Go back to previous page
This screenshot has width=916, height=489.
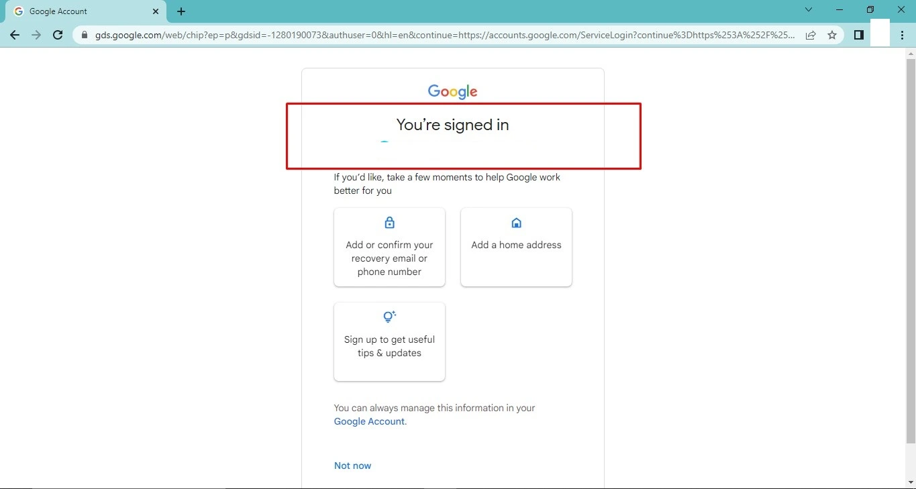[x=15, y=35]
